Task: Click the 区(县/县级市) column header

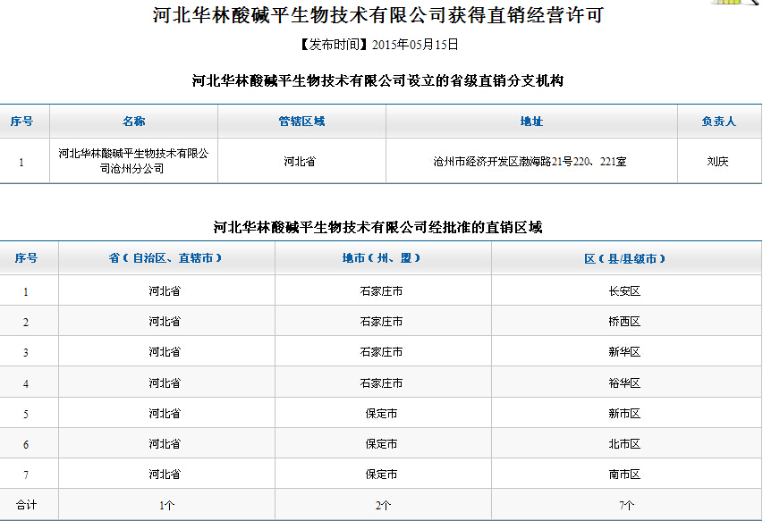Action: coord(627,258)
